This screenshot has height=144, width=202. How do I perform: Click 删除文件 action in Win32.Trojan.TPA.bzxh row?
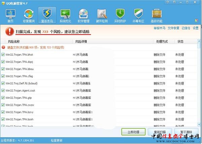pos(160,119)
